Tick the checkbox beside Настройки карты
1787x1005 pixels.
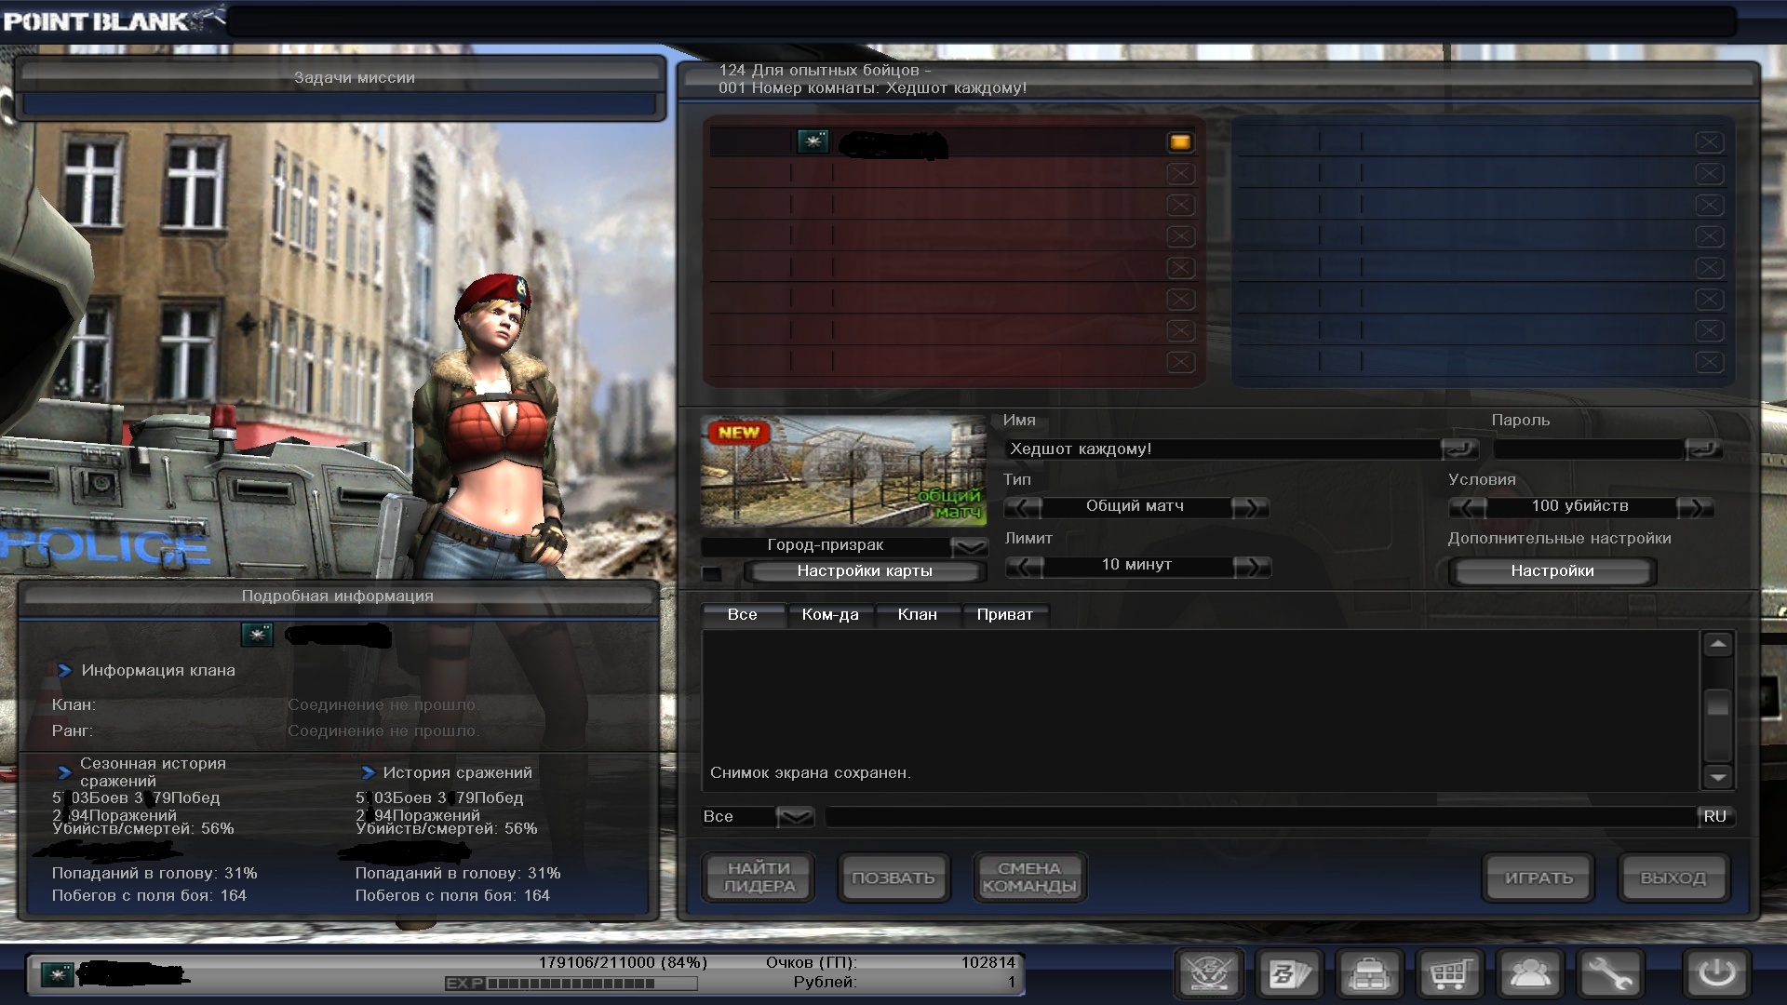click(712, 573)
